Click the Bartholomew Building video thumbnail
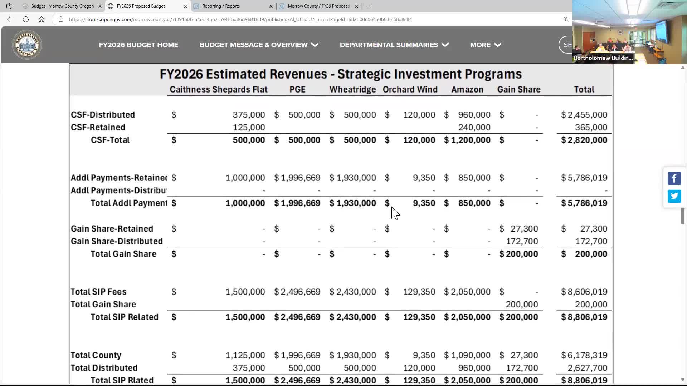This screenshot has height=386, width=687. pyautogui.click(x=629, y=32)
